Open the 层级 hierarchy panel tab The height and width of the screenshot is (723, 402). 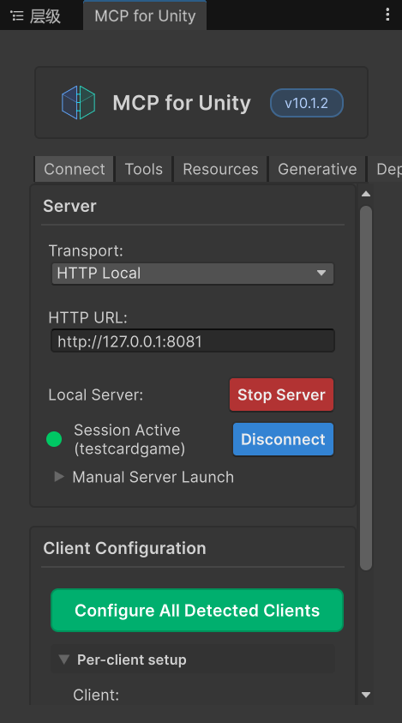[37, 16]
